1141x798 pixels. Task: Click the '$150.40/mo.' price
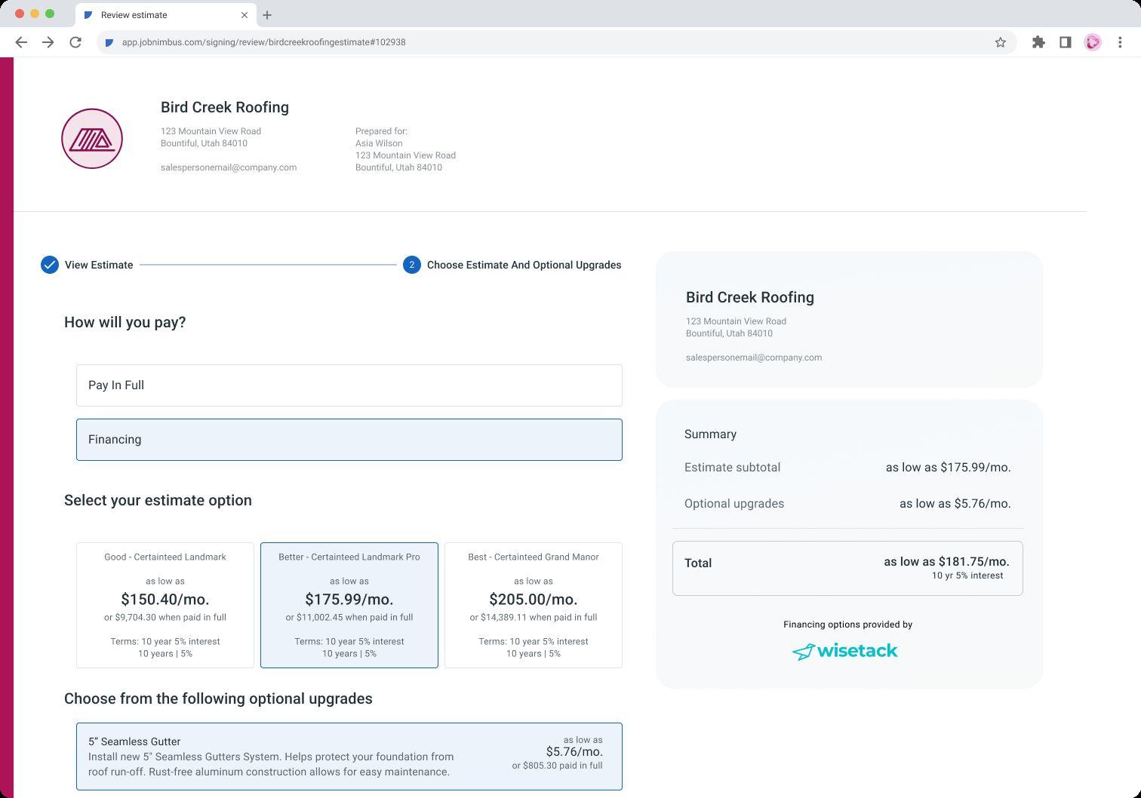click(165, 599)
